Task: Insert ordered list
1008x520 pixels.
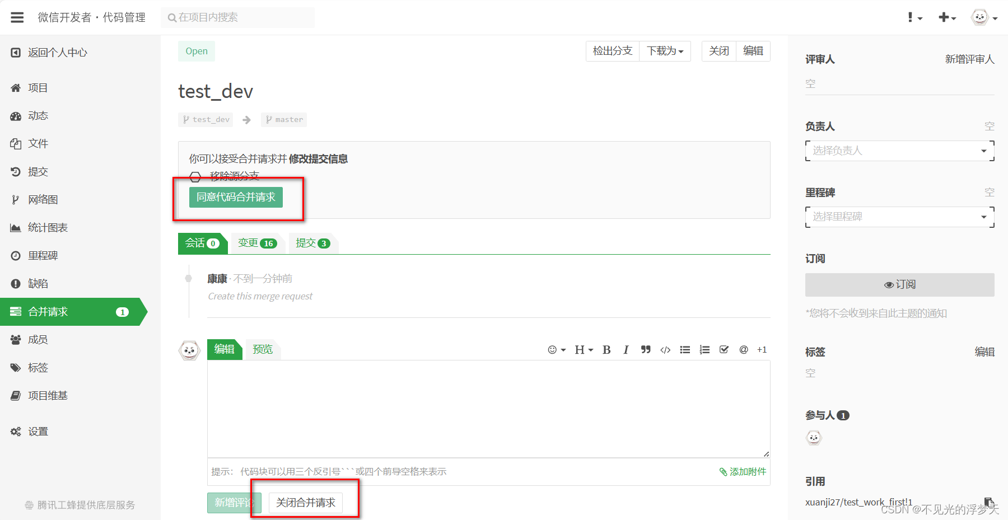Action: pyautogui.click(x=704, y=350)
